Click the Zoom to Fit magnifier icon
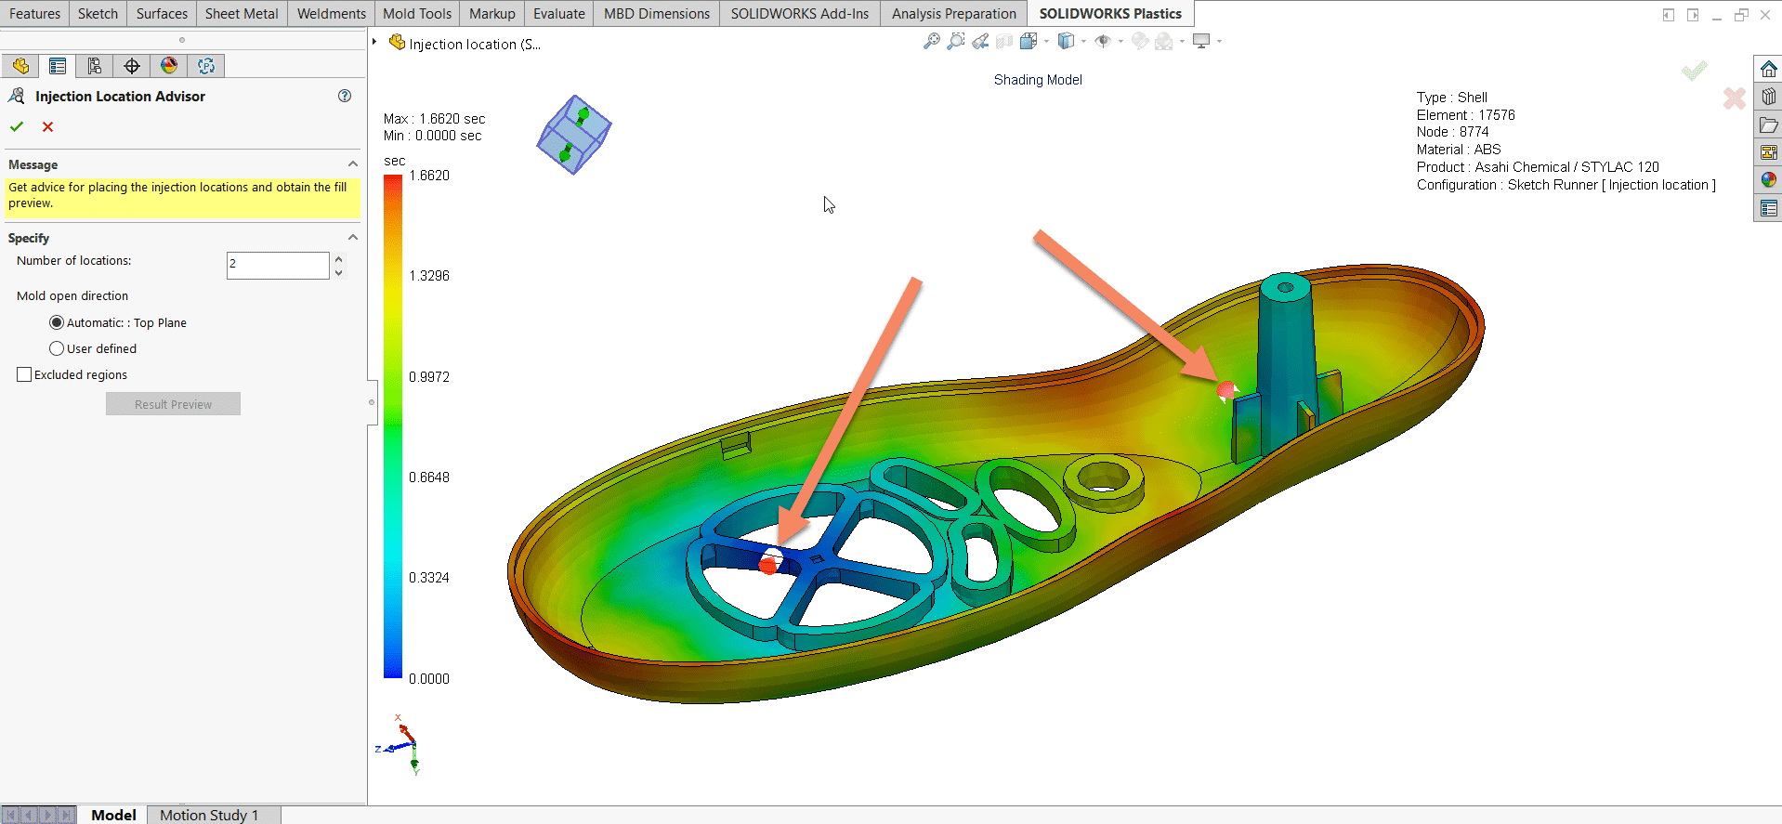The width and height of the screenshot is (1782, 824). tap(931, 42)
